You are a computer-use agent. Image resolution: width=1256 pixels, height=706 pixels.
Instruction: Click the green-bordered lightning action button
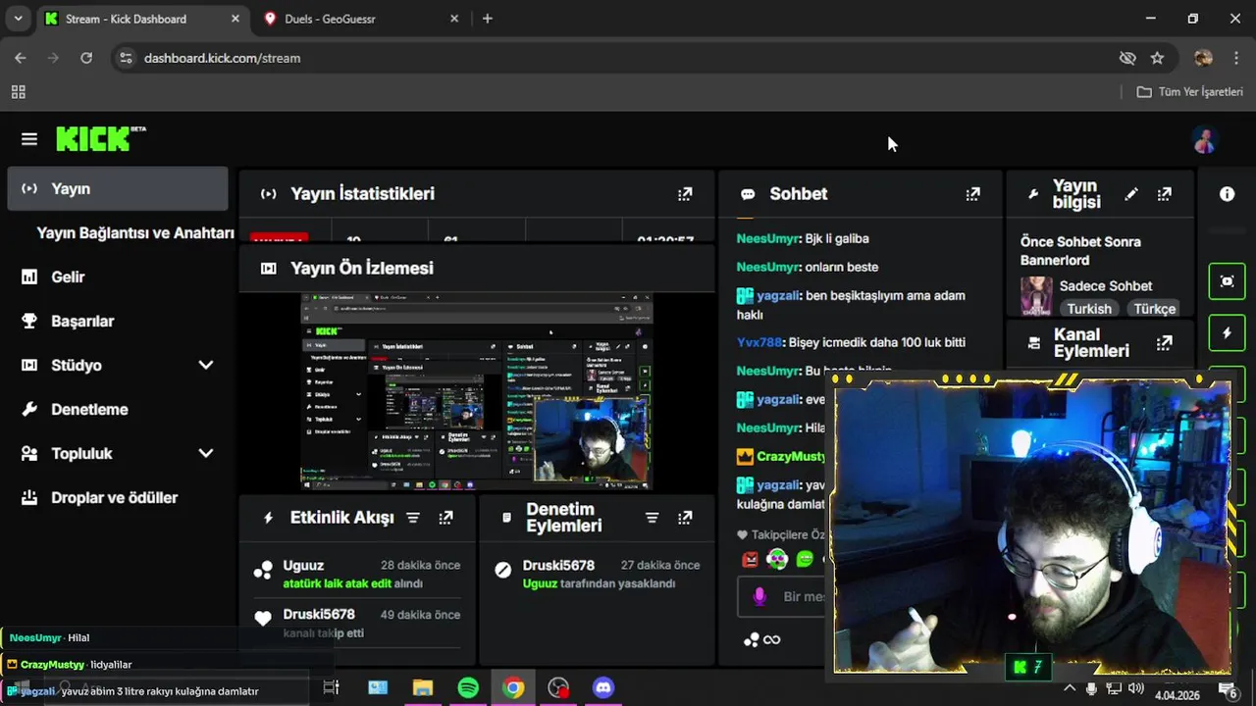1227,333
